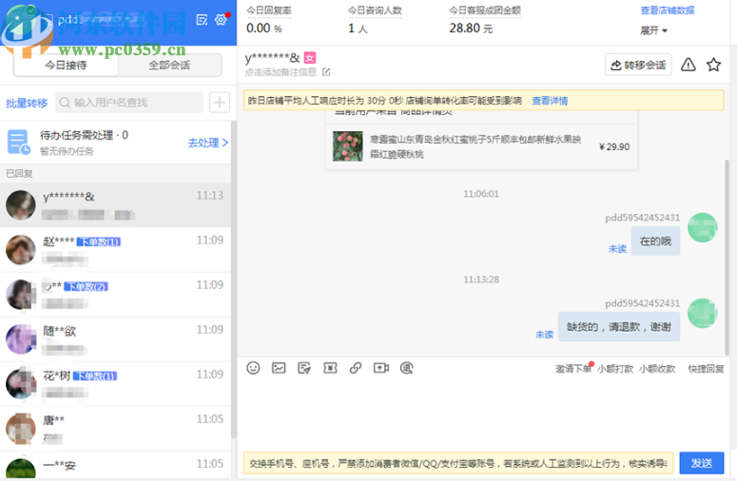737x481 pixels.
Task: Click the conversation list scrollbar
Action: coord(233,278)
